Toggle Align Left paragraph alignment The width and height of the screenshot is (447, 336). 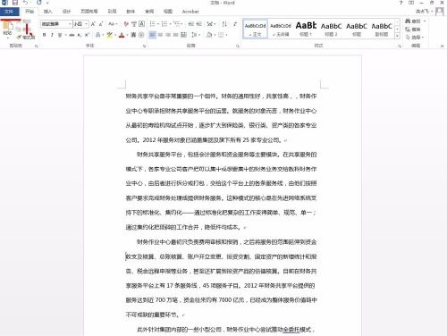(152, 35)
